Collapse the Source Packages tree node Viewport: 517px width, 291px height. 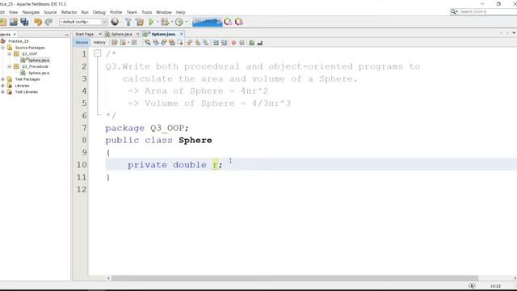tap(3, 48)
